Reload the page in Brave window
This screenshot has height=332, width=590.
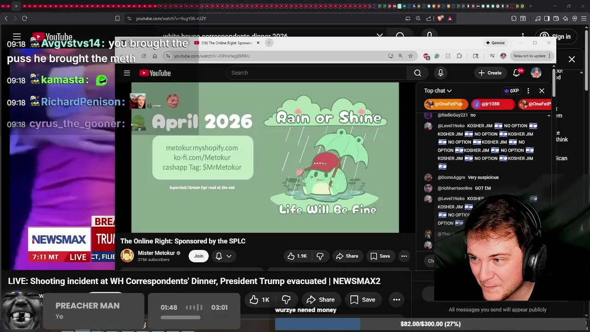point(24,18)
